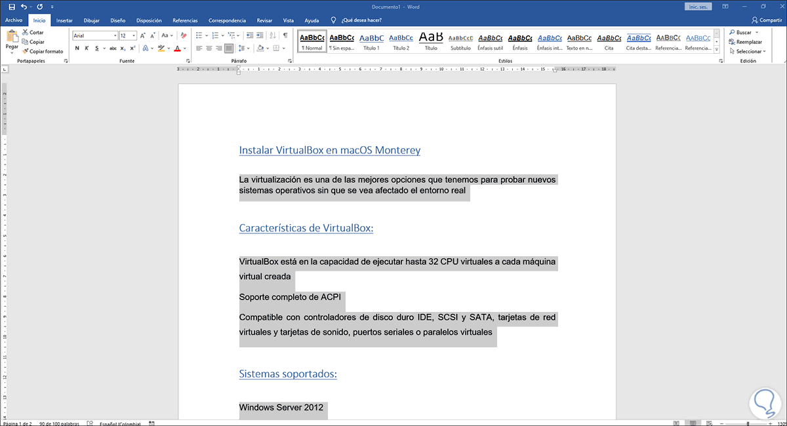Sort selected text alphabetically

273,35
